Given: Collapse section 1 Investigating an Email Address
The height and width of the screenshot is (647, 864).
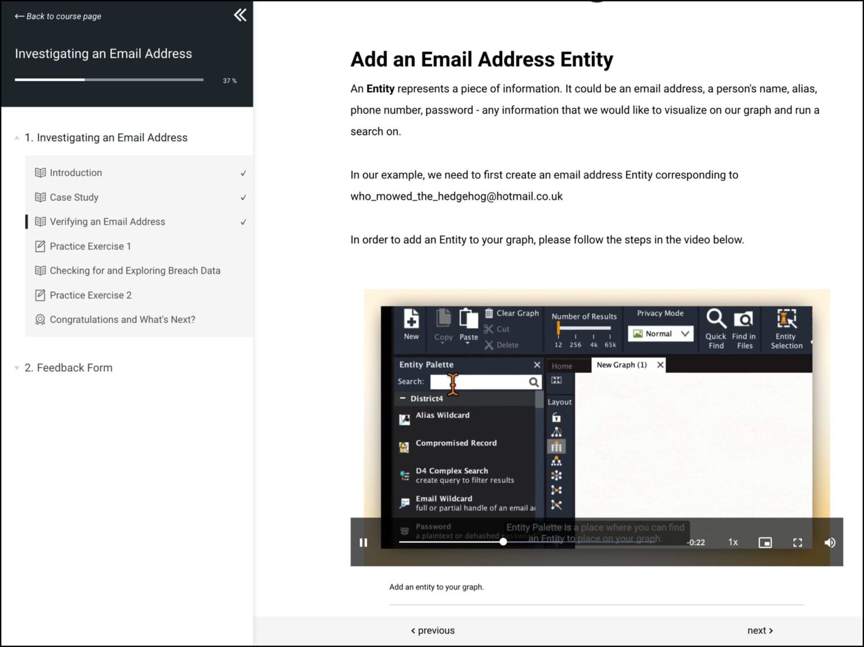Looking at the screenshot, I should click(x=17, y=138).
